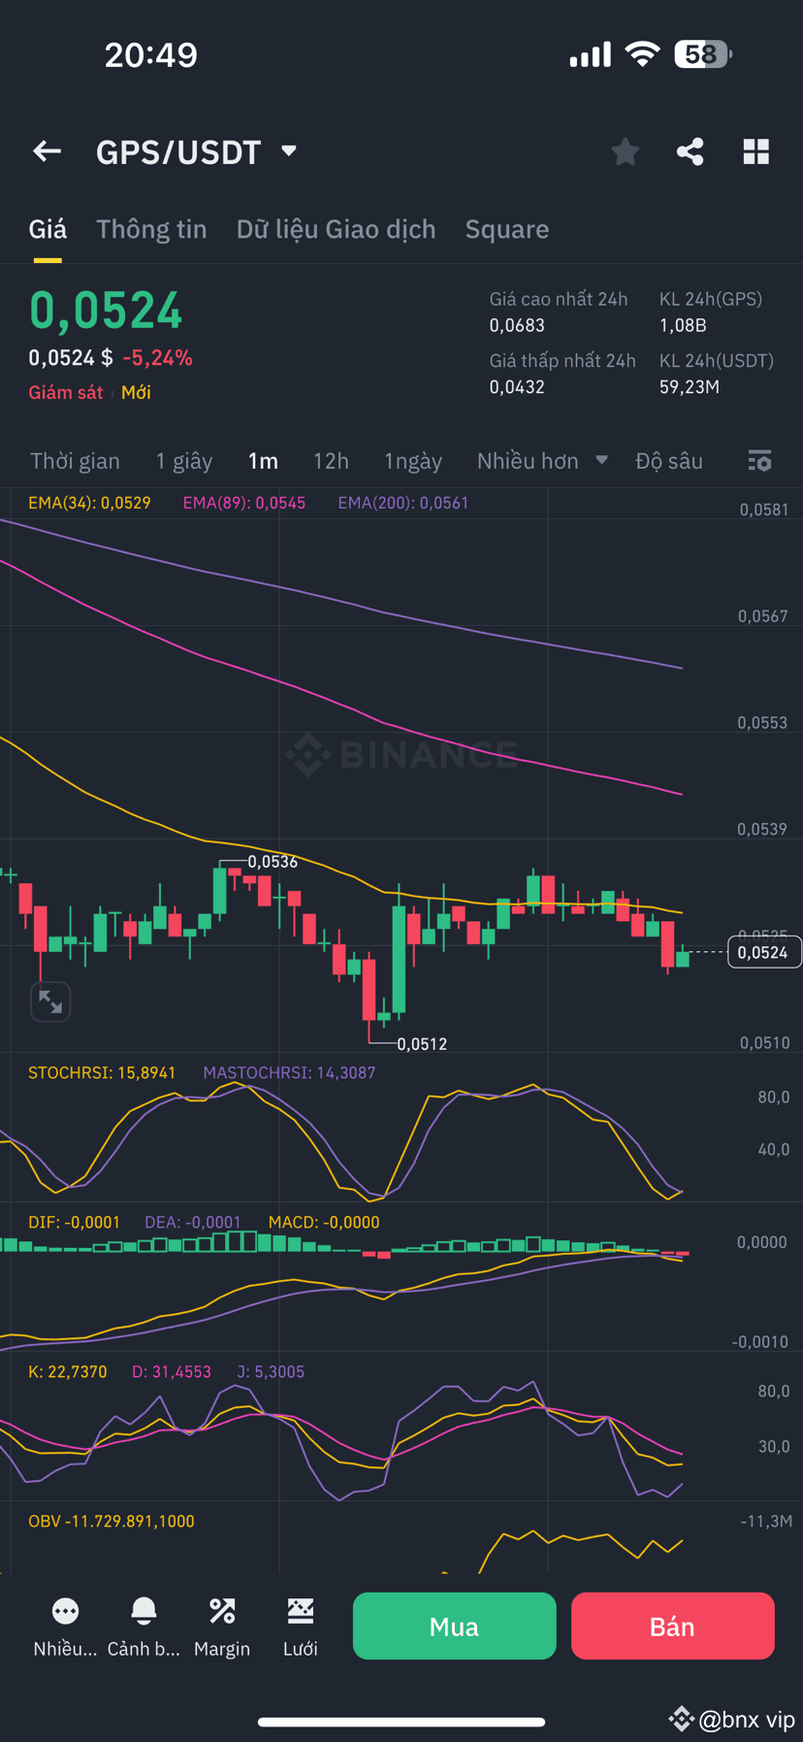Tap the Mới tag

click(136, 392)
